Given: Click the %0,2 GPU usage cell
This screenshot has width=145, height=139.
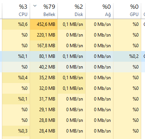Looking at the screenshot, I should pyautogui.click(x=127, y=56).
